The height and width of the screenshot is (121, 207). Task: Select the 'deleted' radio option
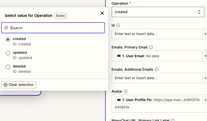pos(8,67)
